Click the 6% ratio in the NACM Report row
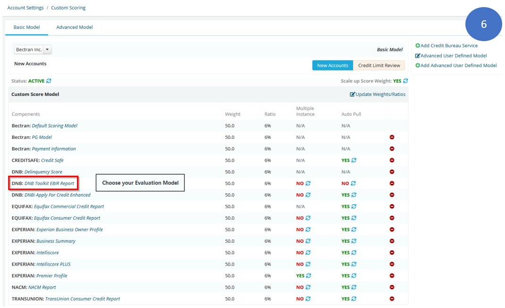The image size is (505, 308). [x=268, y=287]
